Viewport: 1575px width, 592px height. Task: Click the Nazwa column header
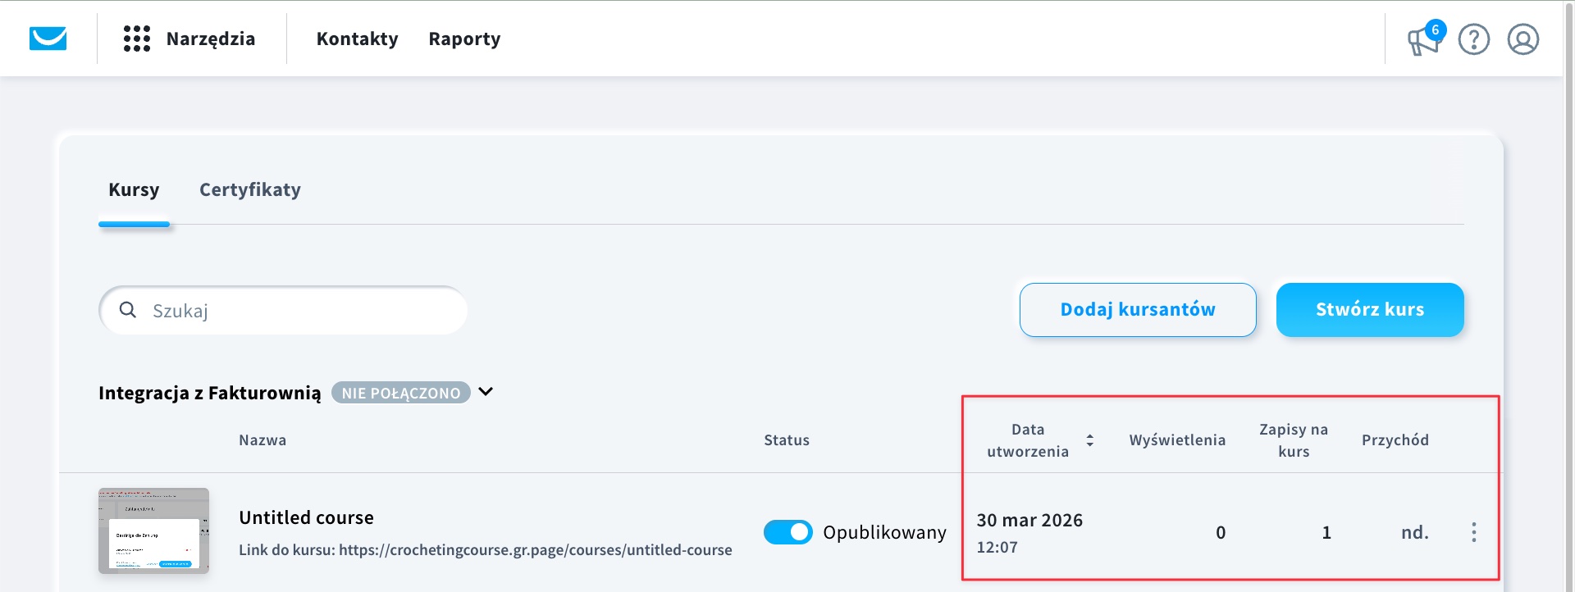[x=262, y=440]
